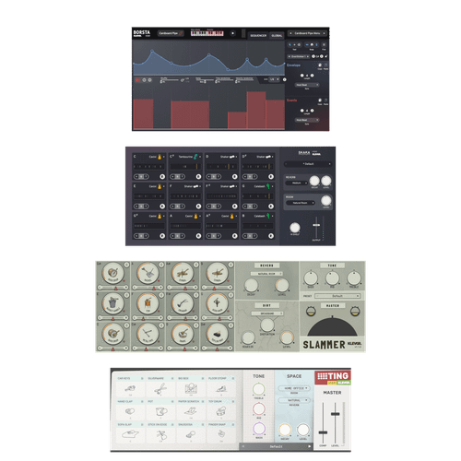461x461 pixels.
Task: Copy the Borsta Envelope lane
Action: pyautogui.click(x=320, y=65)
